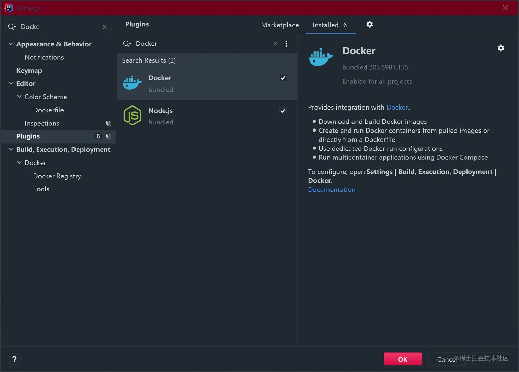Disable the Node.js plugin checkbox
Viewport: 519px width, 372px height.
click(283, 111)
